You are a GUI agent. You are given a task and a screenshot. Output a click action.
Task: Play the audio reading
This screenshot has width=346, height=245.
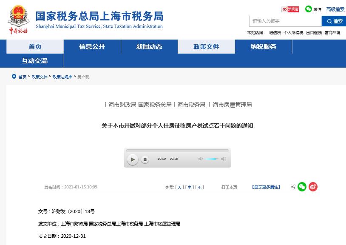133,160
